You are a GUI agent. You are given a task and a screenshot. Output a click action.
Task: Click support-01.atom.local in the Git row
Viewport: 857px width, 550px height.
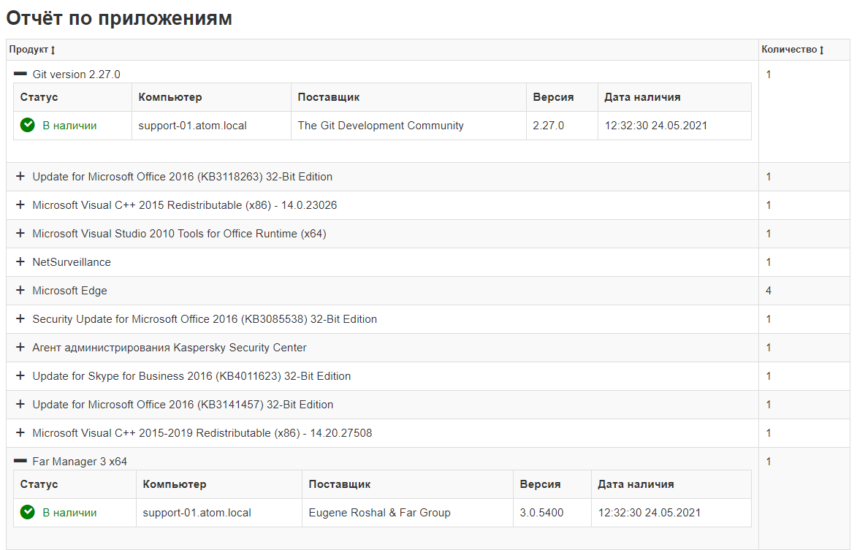[x=193, y=126]
